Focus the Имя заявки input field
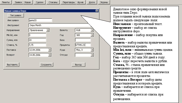This screenshot has width=182, height=103. pyautogui.click(x=40, y=20)
